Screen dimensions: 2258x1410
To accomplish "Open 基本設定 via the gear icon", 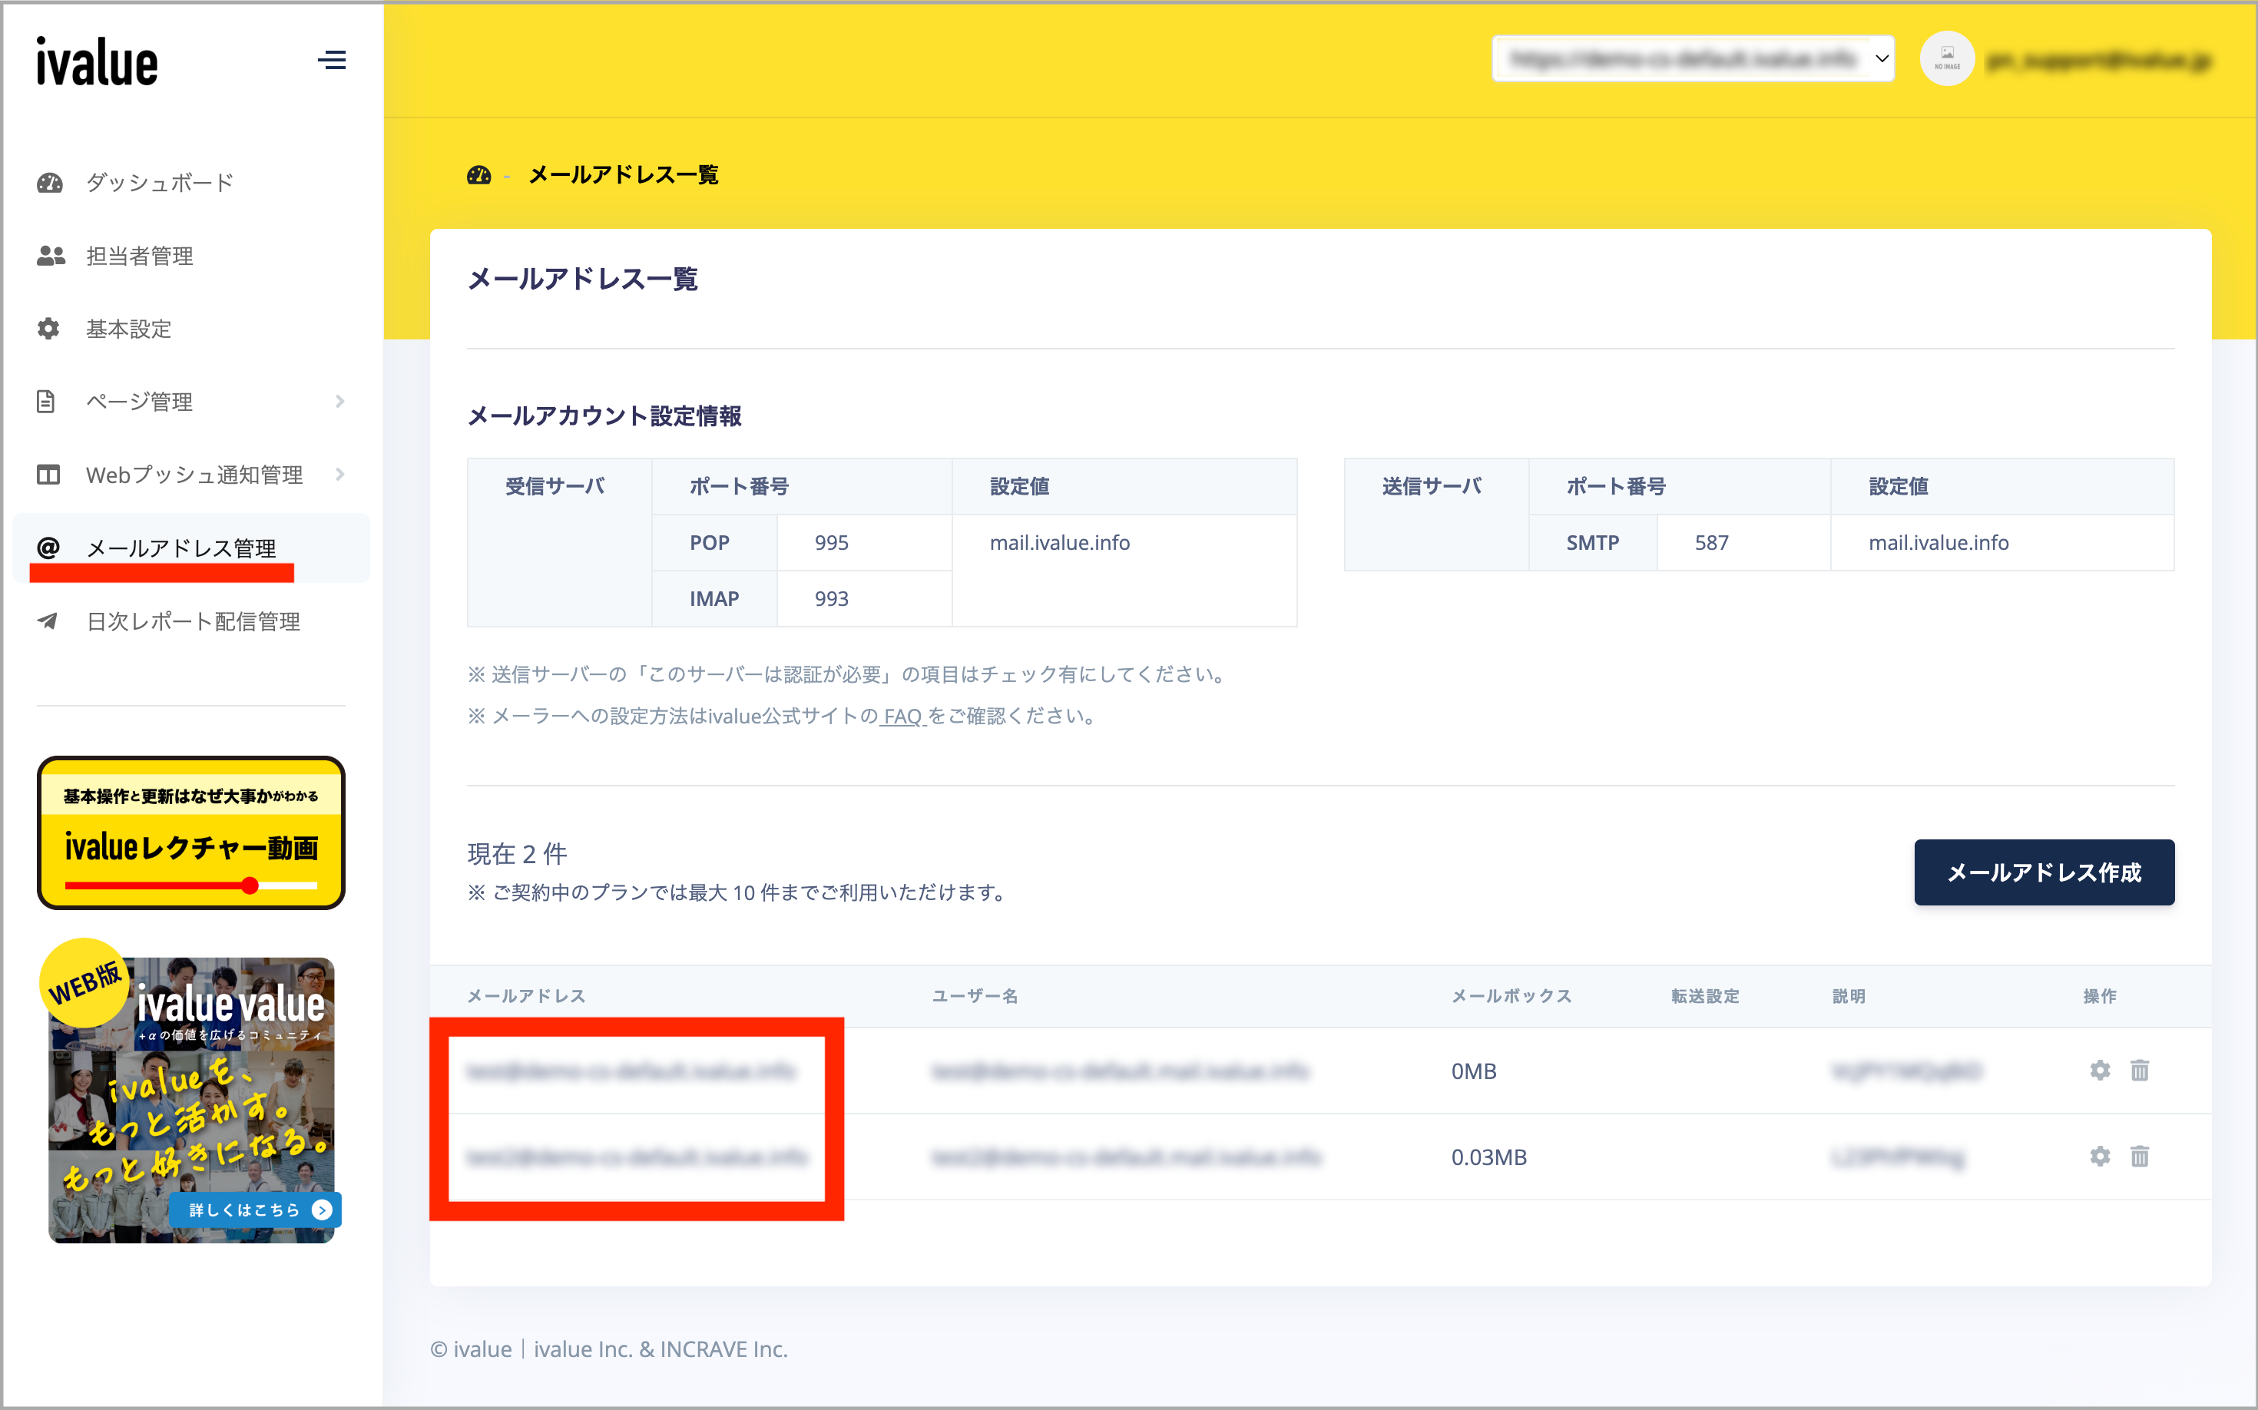I will (48, 328).
